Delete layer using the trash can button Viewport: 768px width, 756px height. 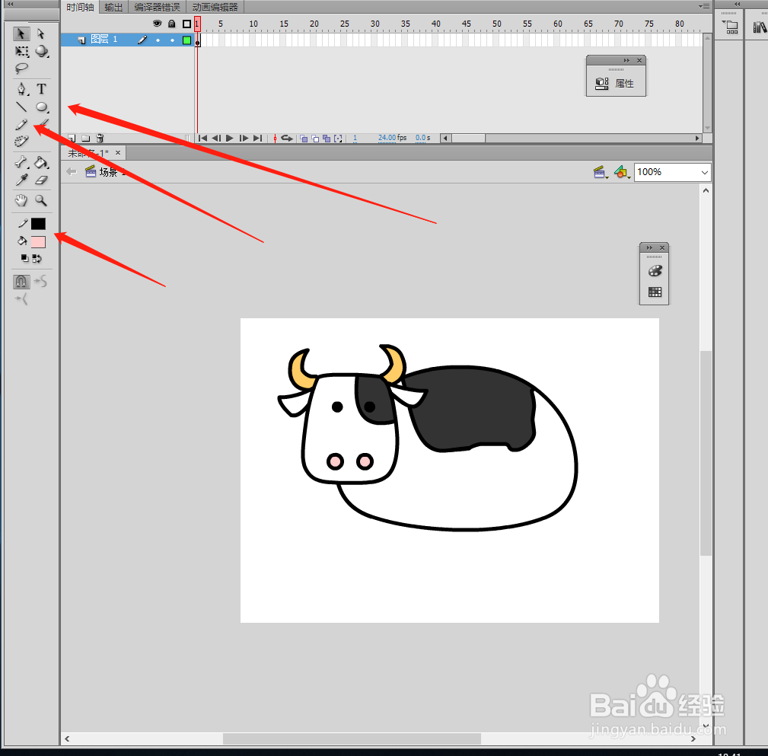click(100, 138)
